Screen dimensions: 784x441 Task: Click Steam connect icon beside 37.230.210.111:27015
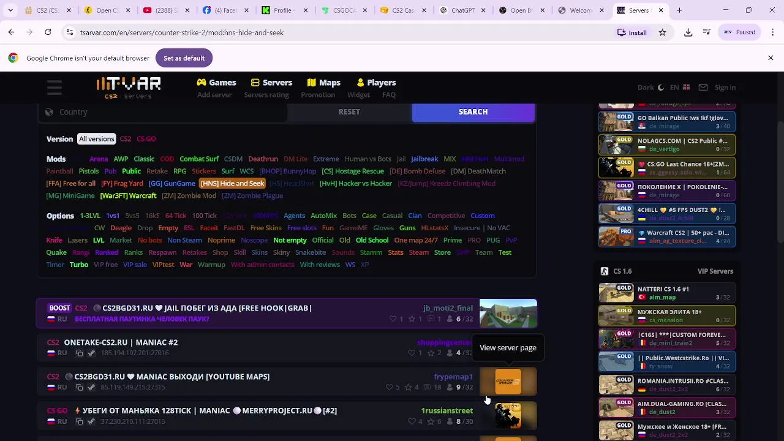[x=91, y=422]
